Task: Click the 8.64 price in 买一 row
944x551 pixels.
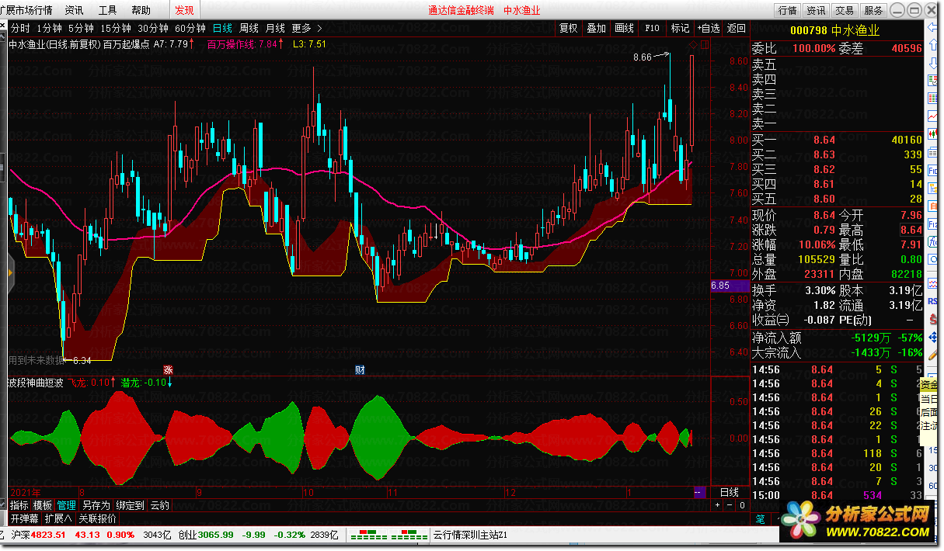Action: (x=824, y=140)
